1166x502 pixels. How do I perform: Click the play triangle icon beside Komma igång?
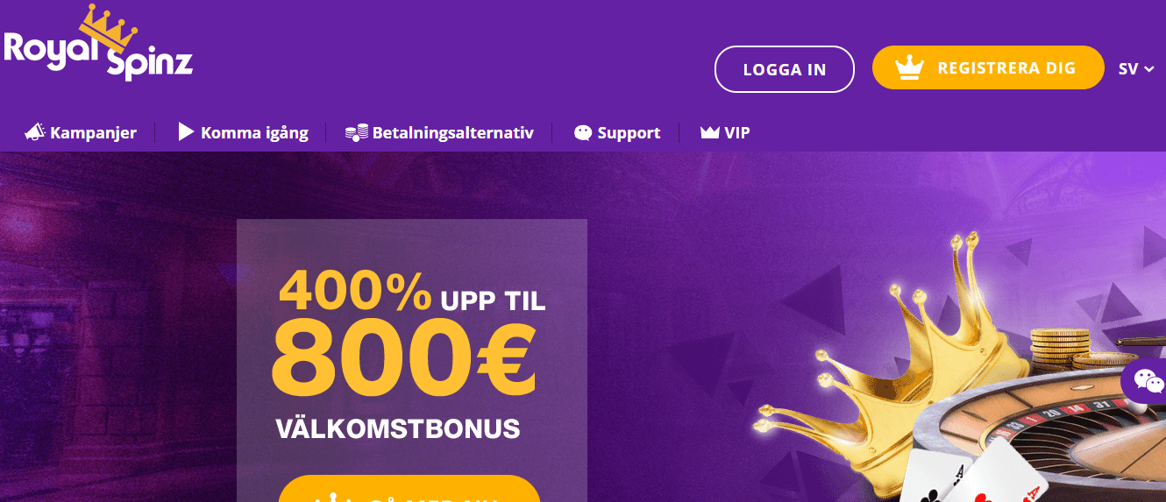click(186, 132)
